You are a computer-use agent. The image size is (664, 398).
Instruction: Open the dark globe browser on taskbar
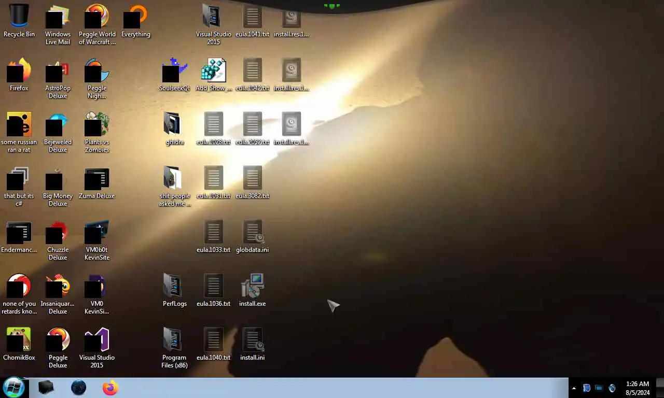pos(78,388)
